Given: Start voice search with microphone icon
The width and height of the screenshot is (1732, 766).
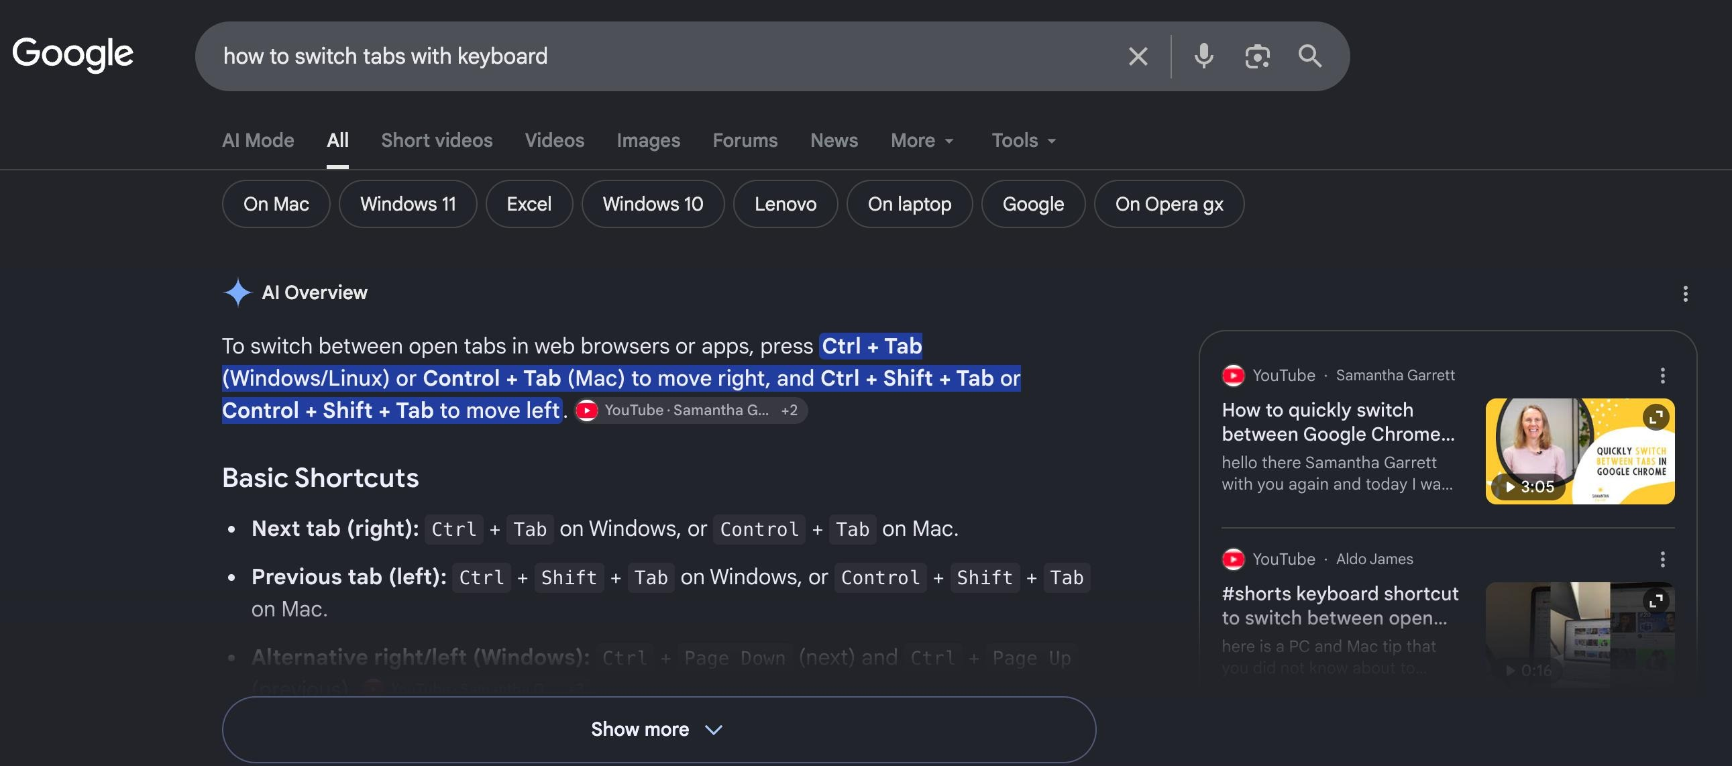Looking at the screenshot, I should point(1203,56).
